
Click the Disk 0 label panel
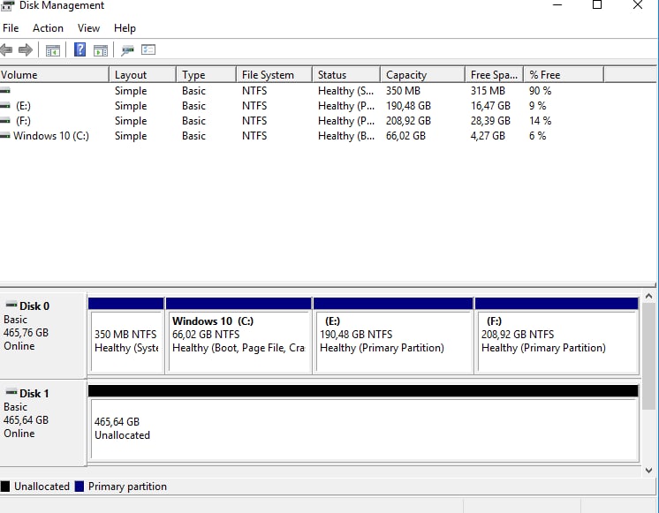[43, 336]
